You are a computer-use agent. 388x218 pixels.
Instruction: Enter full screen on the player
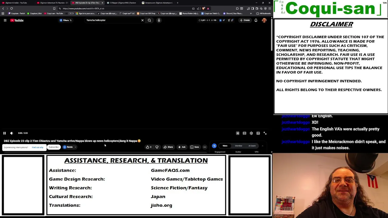tap(265, 133)
